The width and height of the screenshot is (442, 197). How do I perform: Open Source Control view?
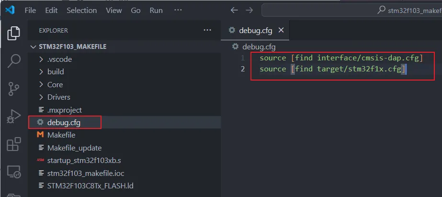click(14, 89)
